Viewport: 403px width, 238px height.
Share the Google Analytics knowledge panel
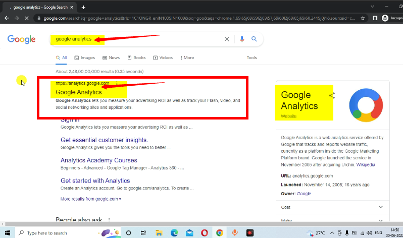[332, 95]
